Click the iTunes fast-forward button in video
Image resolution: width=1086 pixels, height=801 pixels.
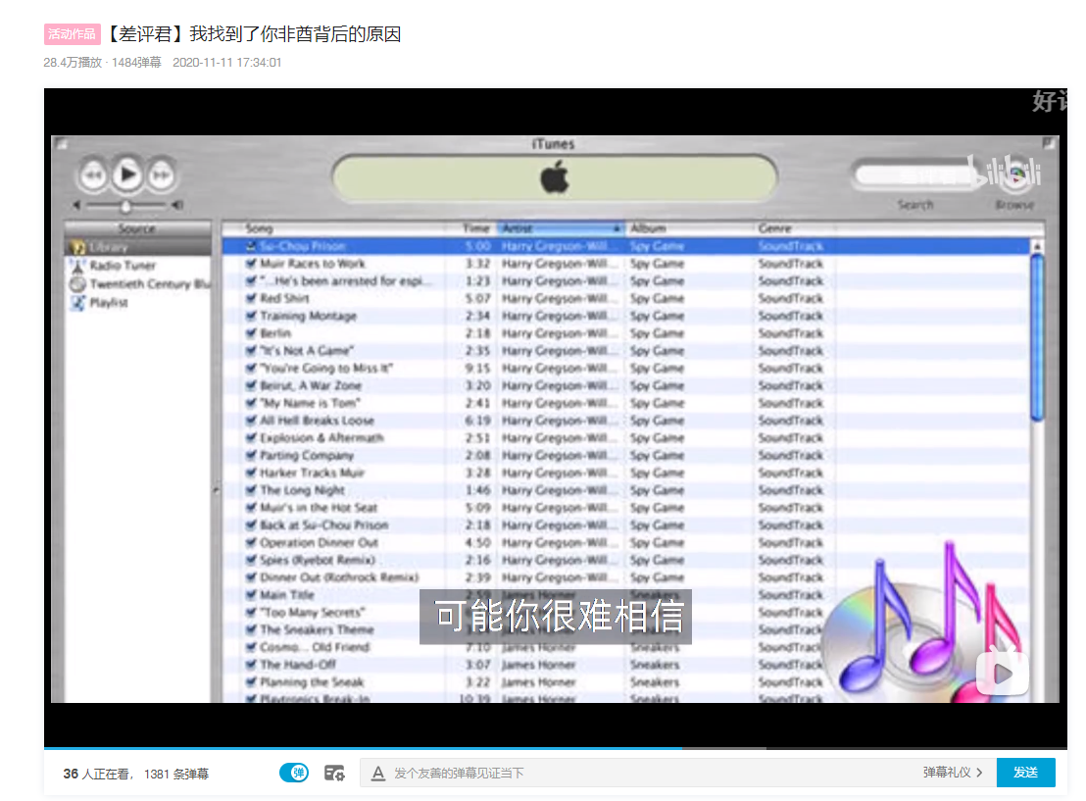[x=161, y=175]
